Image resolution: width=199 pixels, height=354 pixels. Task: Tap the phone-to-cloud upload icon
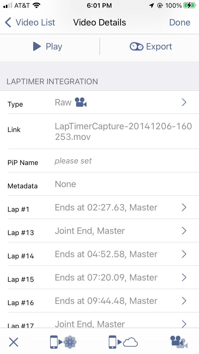(x=123, y=342)
